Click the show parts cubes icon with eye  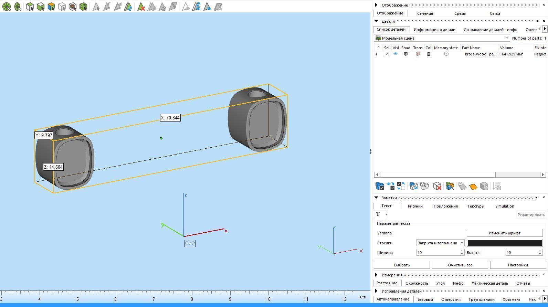(x=414, y=186)
